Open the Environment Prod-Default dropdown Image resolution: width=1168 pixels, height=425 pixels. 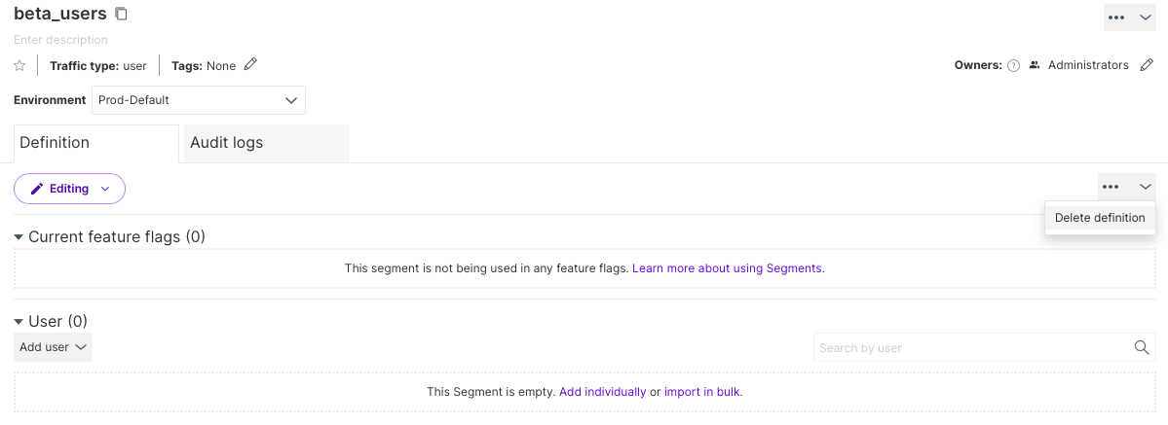pyautogui.click(x=199, y=100)
